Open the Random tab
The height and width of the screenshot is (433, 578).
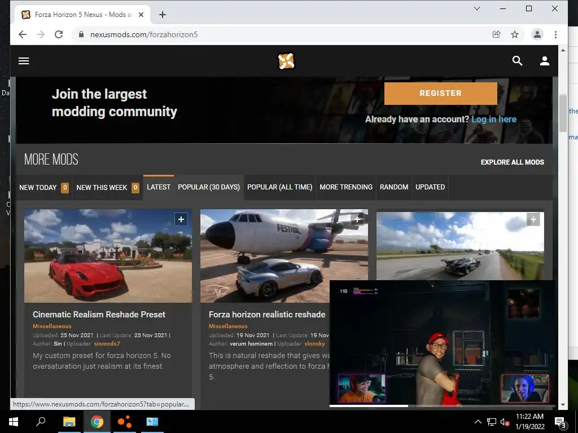394,187
